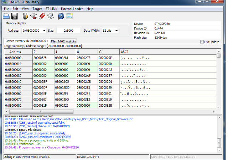Select cell 0800029F
The image size is (228, 160).
pos(108,58)
